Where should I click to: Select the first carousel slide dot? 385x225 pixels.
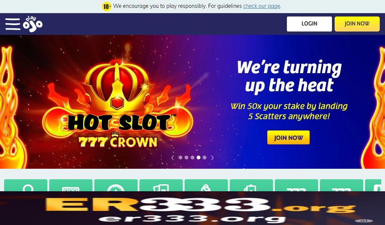pyautogui.click(x=180, y=157)
